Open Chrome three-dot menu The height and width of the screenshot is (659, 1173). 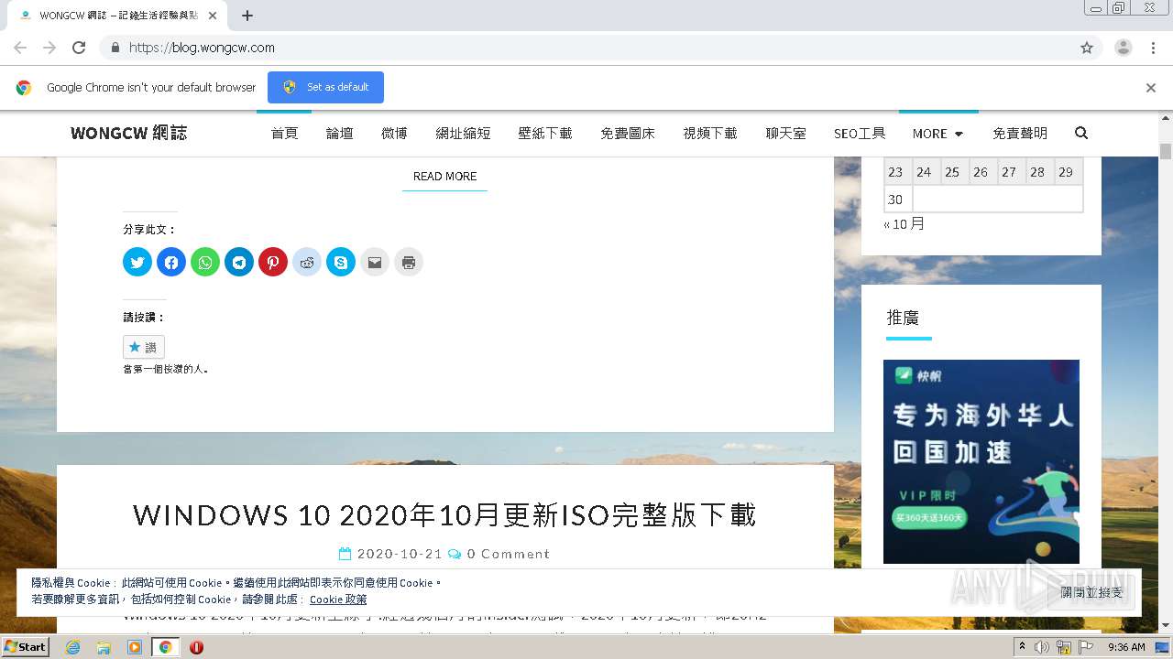click(1153, 48)
